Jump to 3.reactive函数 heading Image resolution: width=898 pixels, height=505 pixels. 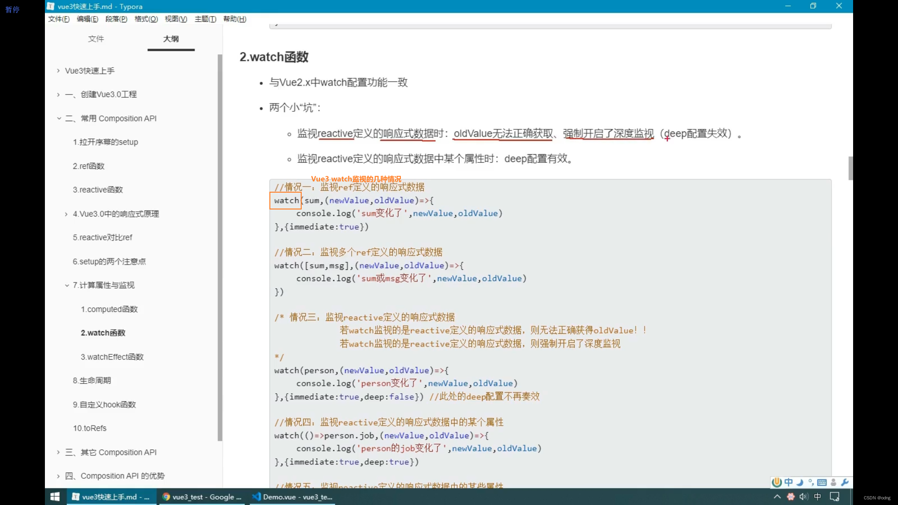(98, 190)
